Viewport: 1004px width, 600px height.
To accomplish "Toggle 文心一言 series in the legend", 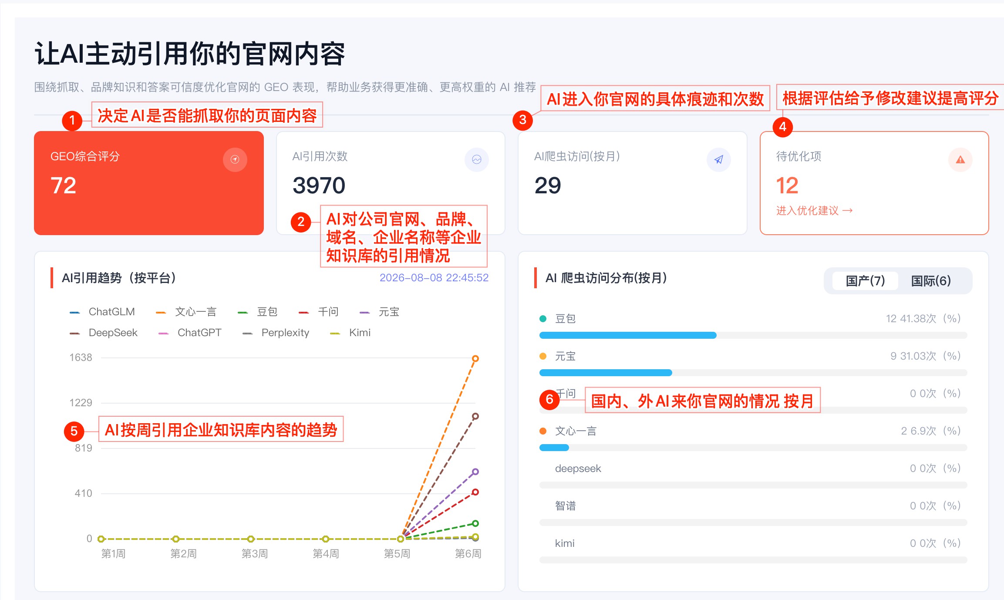I will pyautogui.click(x=186, y=312).
